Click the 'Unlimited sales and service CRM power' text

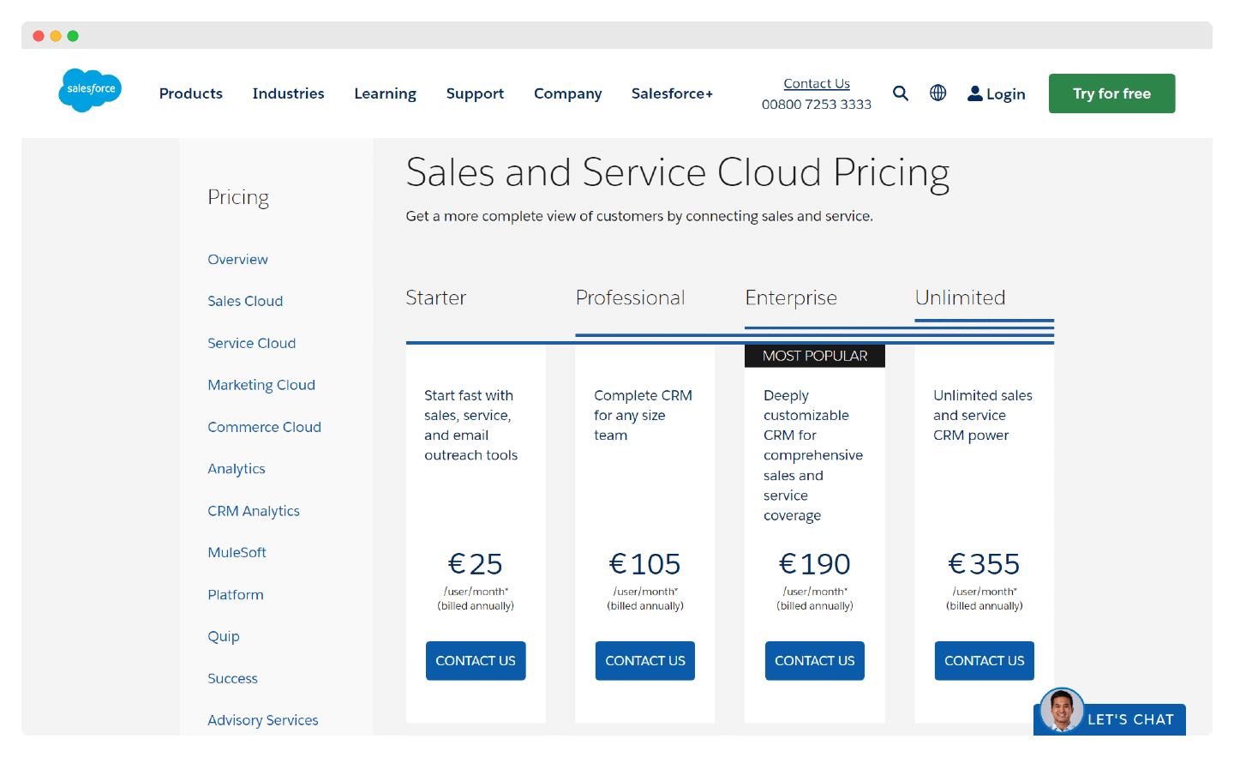pos(983,415)
